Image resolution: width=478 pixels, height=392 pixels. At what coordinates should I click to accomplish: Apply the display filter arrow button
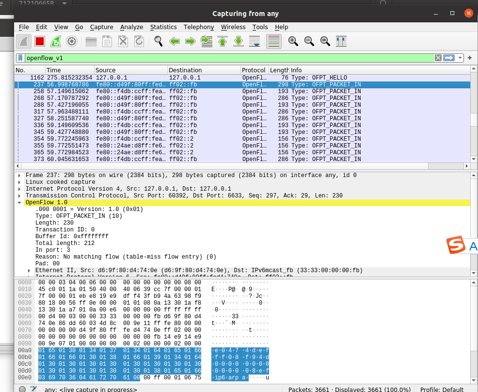click(449, 58)
